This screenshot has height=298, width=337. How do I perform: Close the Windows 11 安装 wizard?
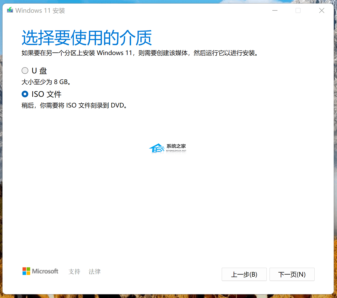[x=321, y=10]
